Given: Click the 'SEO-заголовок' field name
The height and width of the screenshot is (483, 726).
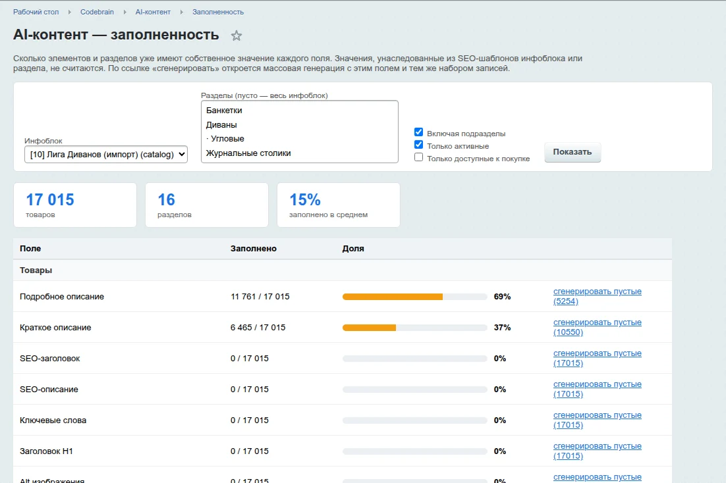Looking at the screenshot, I should (49, 359).
